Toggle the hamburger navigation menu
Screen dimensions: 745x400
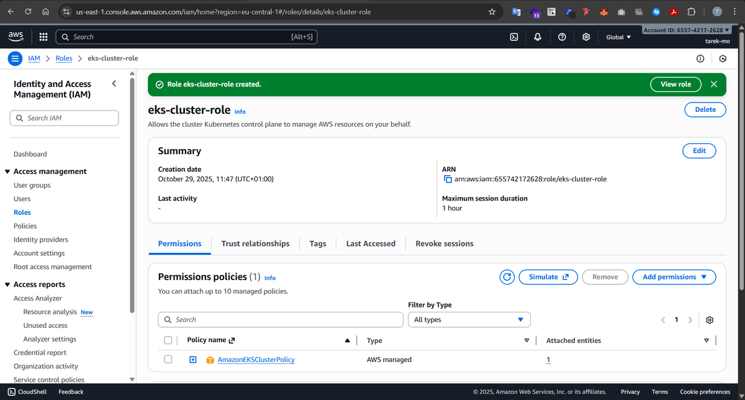tap(15, 58)
